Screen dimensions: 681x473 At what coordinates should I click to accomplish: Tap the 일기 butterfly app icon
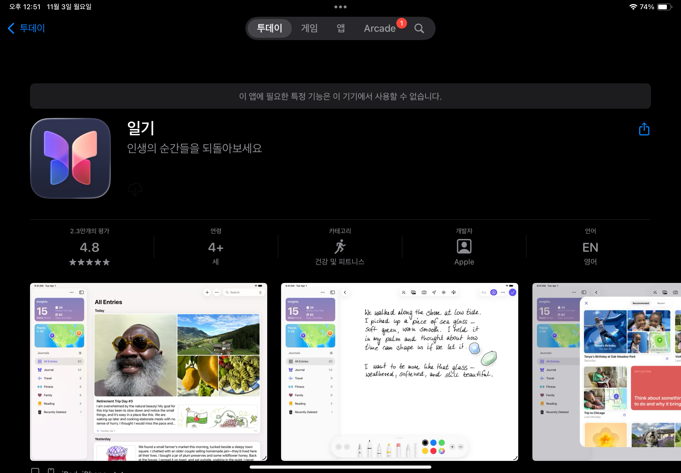point(71,158)
